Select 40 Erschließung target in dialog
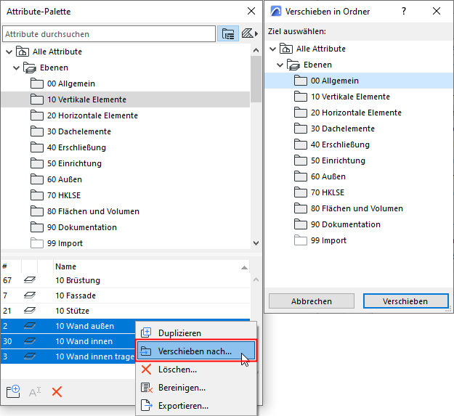This screenshot has width=454, height=416. (358, 144)
